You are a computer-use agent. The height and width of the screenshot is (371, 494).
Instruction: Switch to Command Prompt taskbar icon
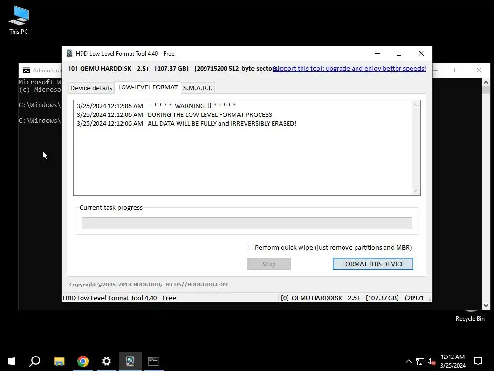pos(153,361)
